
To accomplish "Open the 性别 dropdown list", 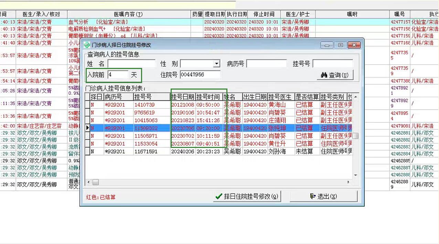I will 216,64.
